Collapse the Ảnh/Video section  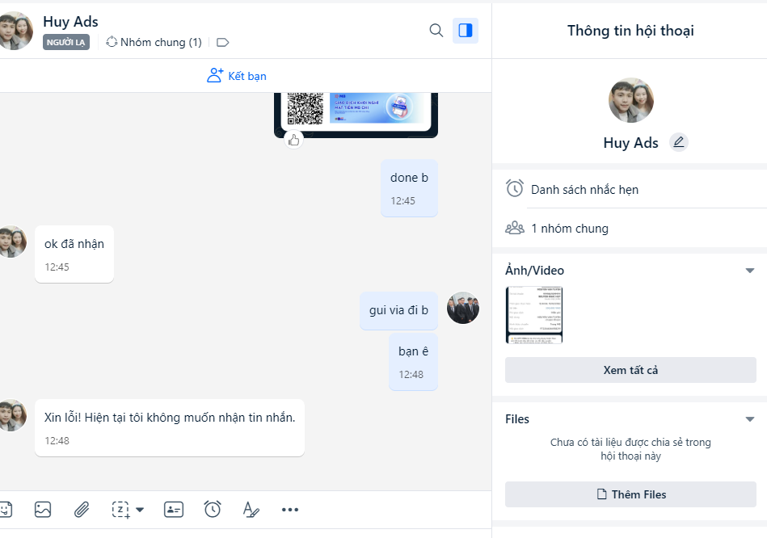click(749, 271)
